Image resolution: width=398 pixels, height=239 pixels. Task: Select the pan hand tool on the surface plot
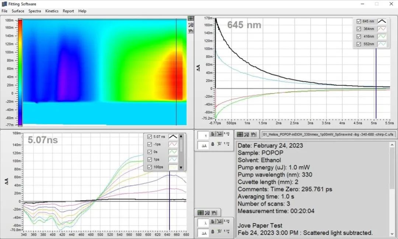coord(191,31)
